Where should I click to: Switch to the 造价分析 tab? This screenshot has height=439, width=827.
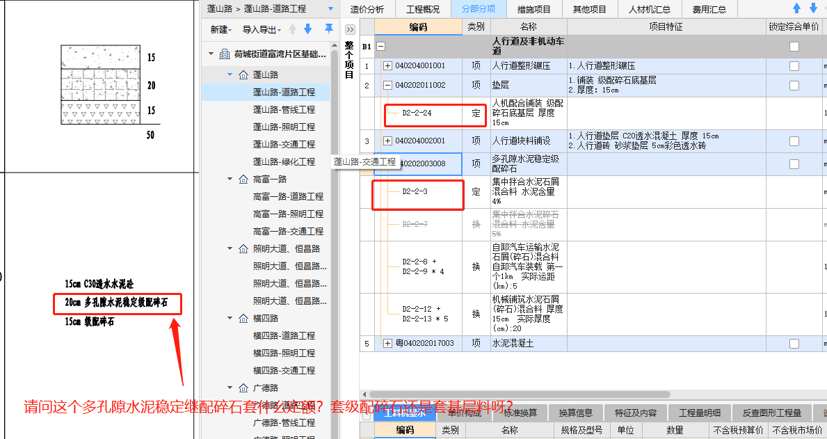click(x=367, y=10)
